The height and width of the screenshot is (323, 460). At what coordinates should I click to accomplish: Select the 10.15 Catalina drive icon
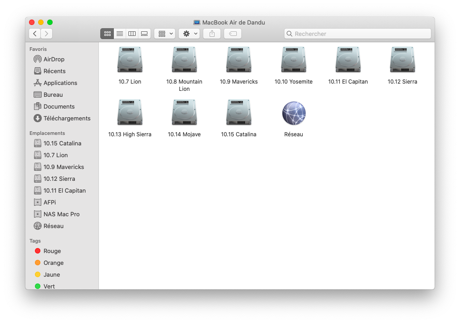pos(239,112)
